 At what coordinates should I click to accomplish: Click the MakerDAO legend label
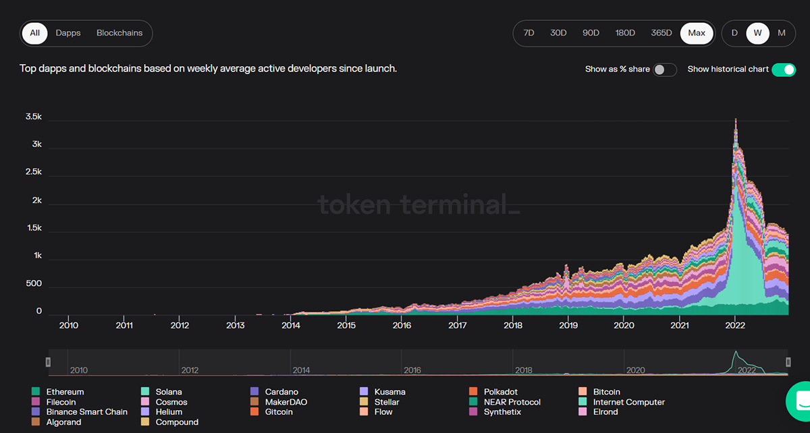pyautogui.click(x=287, y=402)
